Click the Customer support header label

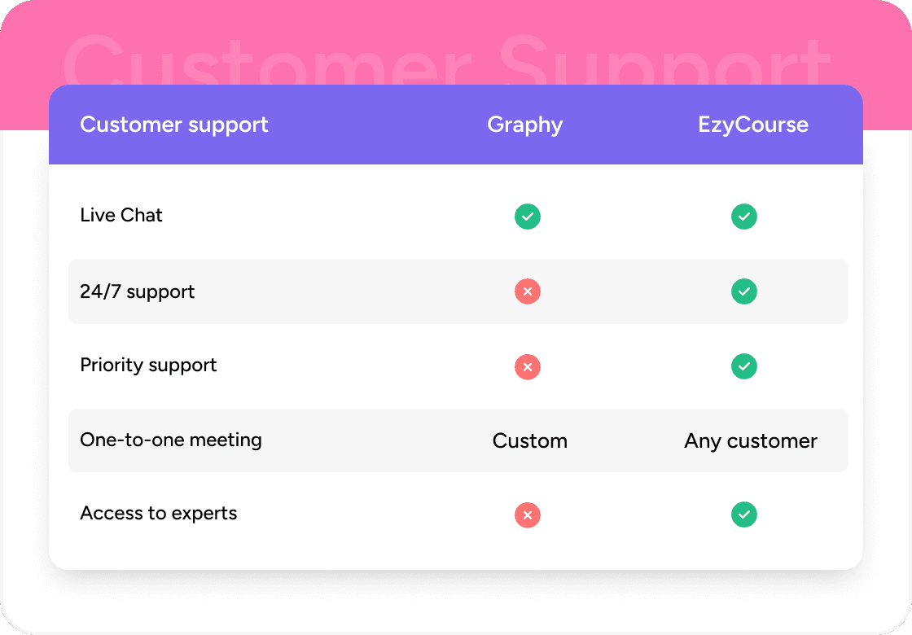click(x=174, y=125)
